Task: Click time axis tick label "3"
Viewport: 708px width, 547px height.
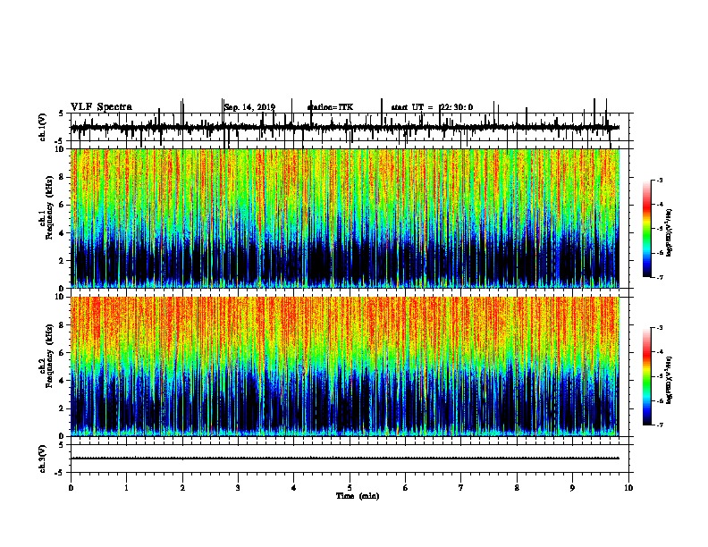Action: (238, 488)
